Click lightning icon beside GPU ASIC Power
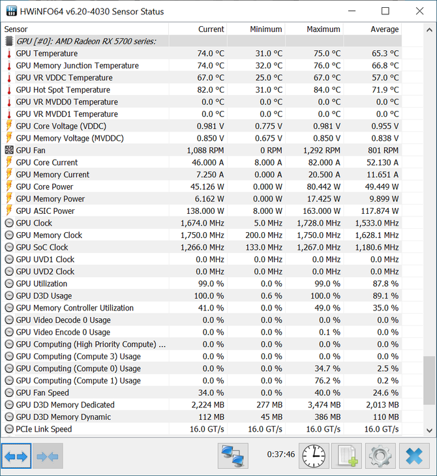 coord(9,211)
